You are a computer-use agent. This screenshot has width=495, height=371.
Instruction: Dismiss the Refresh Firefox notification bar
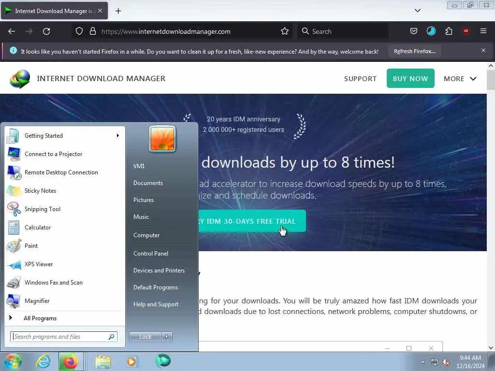(483, 50)
